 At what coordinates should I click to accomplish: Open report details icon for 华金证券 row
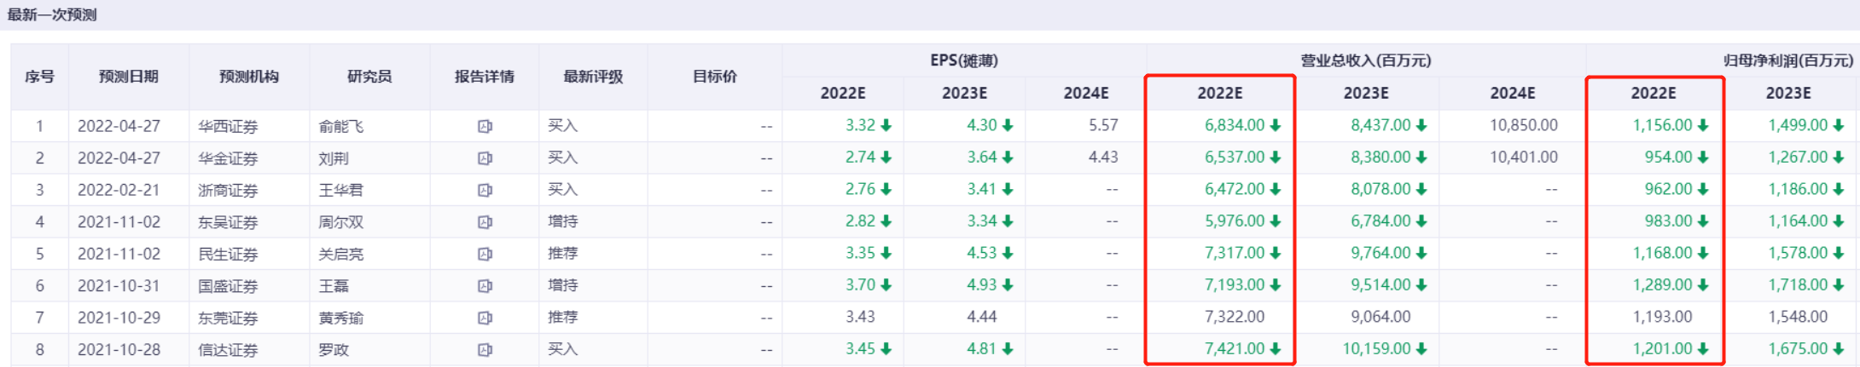[485, 158]
